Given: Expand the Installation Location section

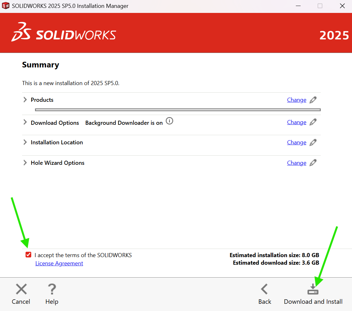Looking at the screenshot, I should point(25,142).
